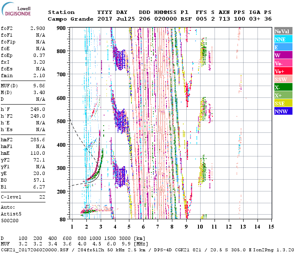Image resolution: width=295 pixels, height=253 pixels.
Task: Choose the dark green X- legend entry
Action: coord(282,88)
